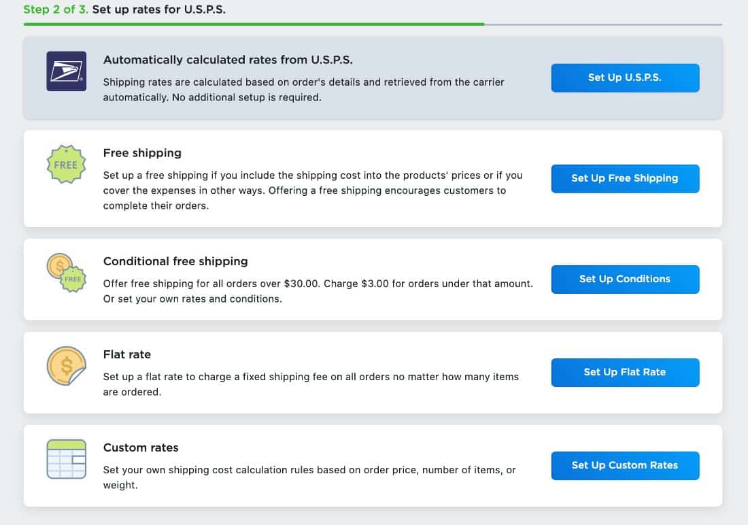This screenshot has height=525, width=748.
Task: Click Set Up U.S.P.S. button
Action: [625, 78]
